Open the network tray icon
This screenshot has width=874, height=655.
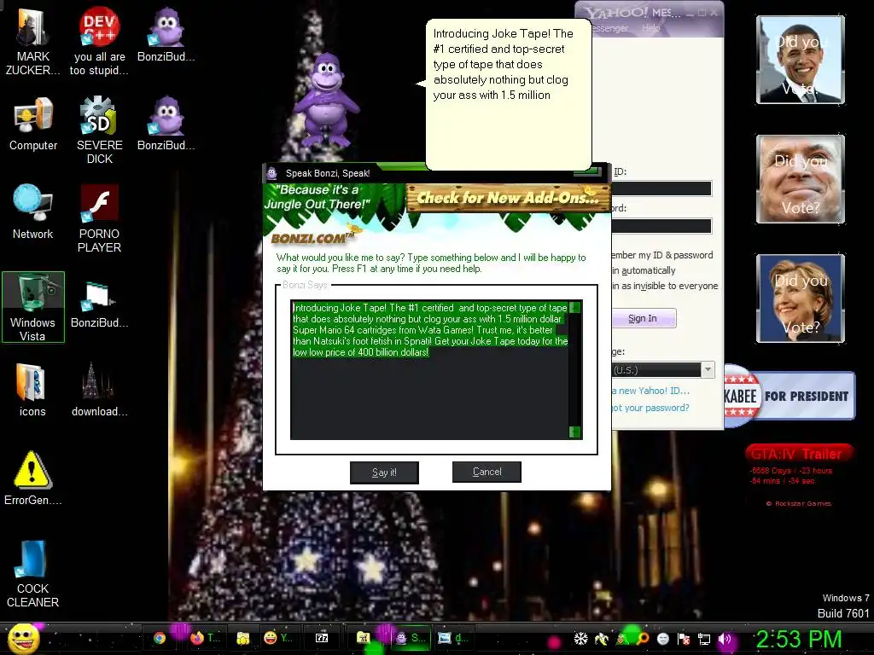(x=704, y=639)
